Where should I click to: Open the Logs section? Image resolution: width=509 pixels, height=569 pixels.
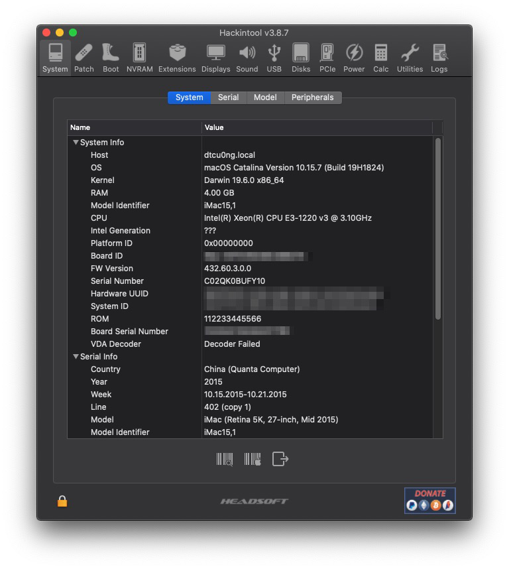coord(439,58)
